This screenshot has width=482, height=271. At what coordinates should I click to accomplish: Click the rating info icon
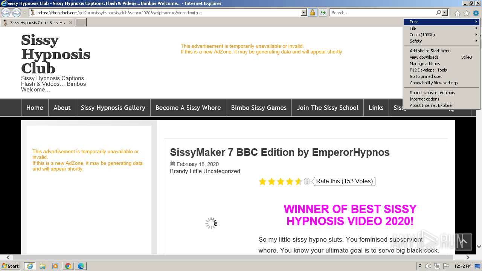307,181
